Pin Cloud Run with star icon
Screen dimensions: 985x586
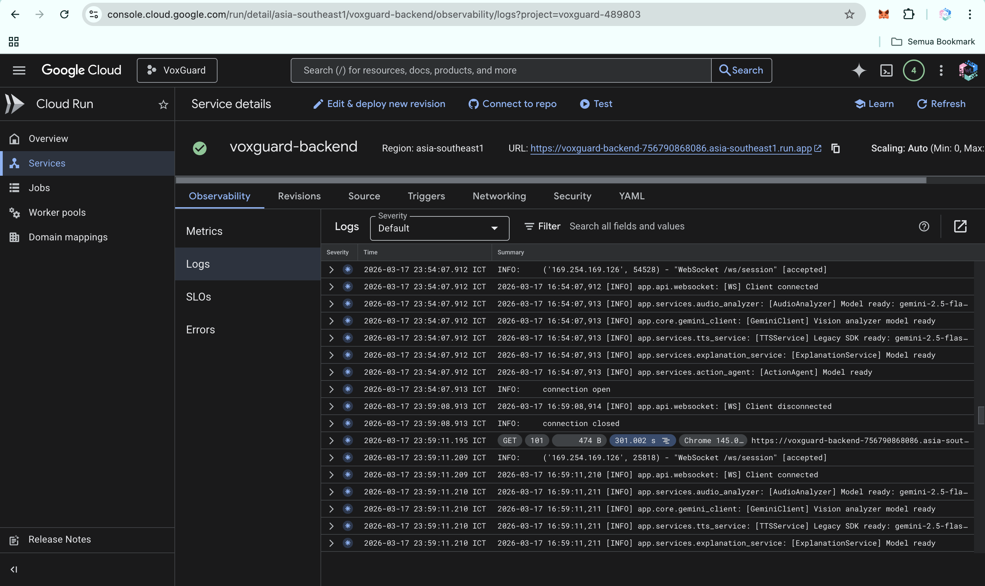(163, 104)
